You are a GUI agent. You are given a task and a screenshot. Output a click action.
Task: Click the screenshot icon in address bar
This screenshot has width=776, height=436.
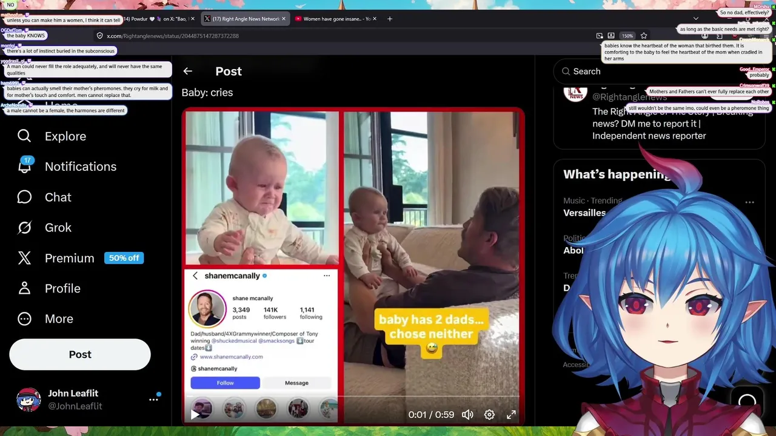click(x=600, y=36)
